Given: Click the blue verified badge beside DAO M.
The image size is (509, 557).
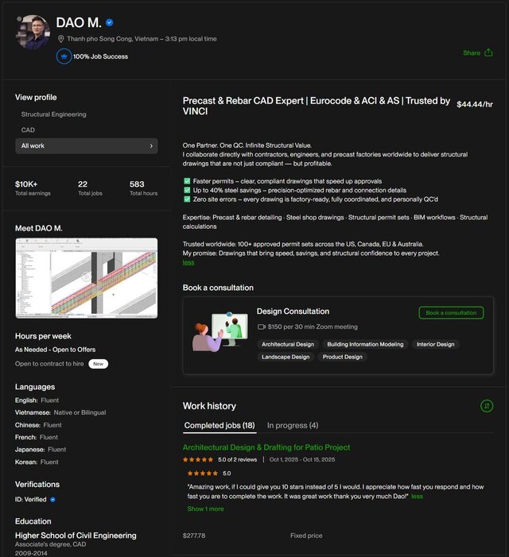Looking at the screenshot, I should pos(110,23).
